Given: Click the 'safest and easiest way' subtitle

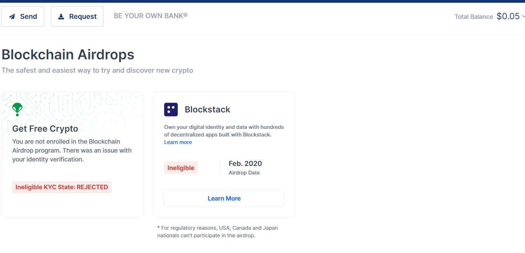Looking at the screenshot, I should tap(98, 70).
